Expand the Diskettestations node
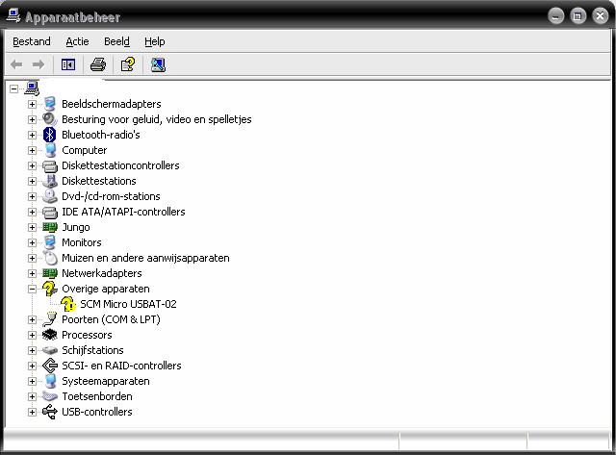This screenshot has width=616, height=455. [32, 181]
